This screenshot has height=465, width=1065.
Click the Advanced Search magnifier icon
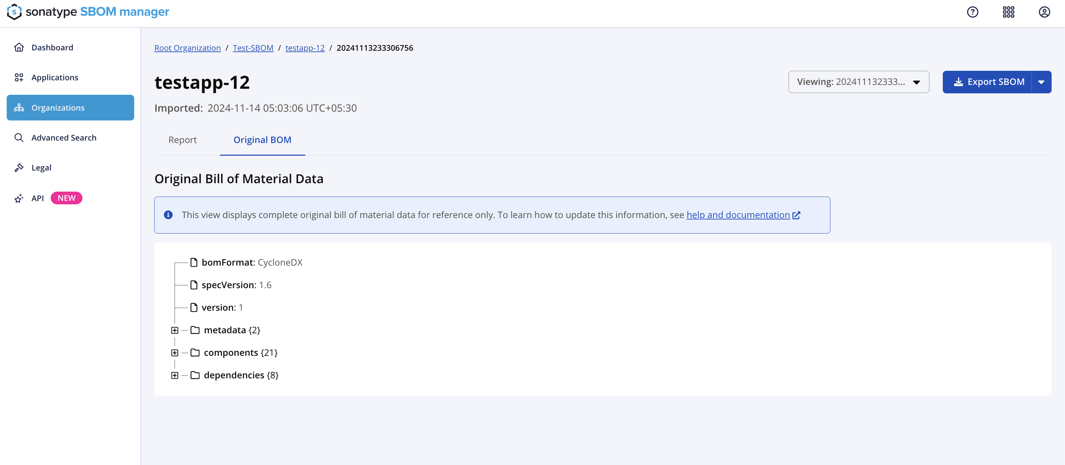tap(19, 138)
